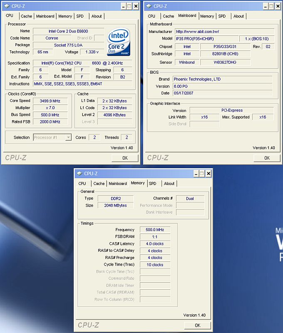The height and width of the screenshot is (333, 283).
Task: Click the Level 2 4096 KBytes value
Action: [x=114, y=115]
